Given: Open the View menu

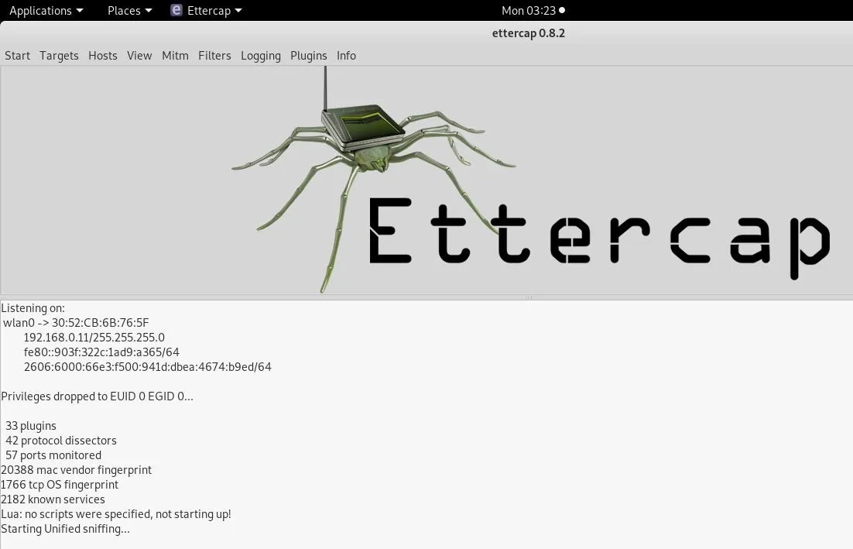Looking at the screenshot, I should point(139,56).
